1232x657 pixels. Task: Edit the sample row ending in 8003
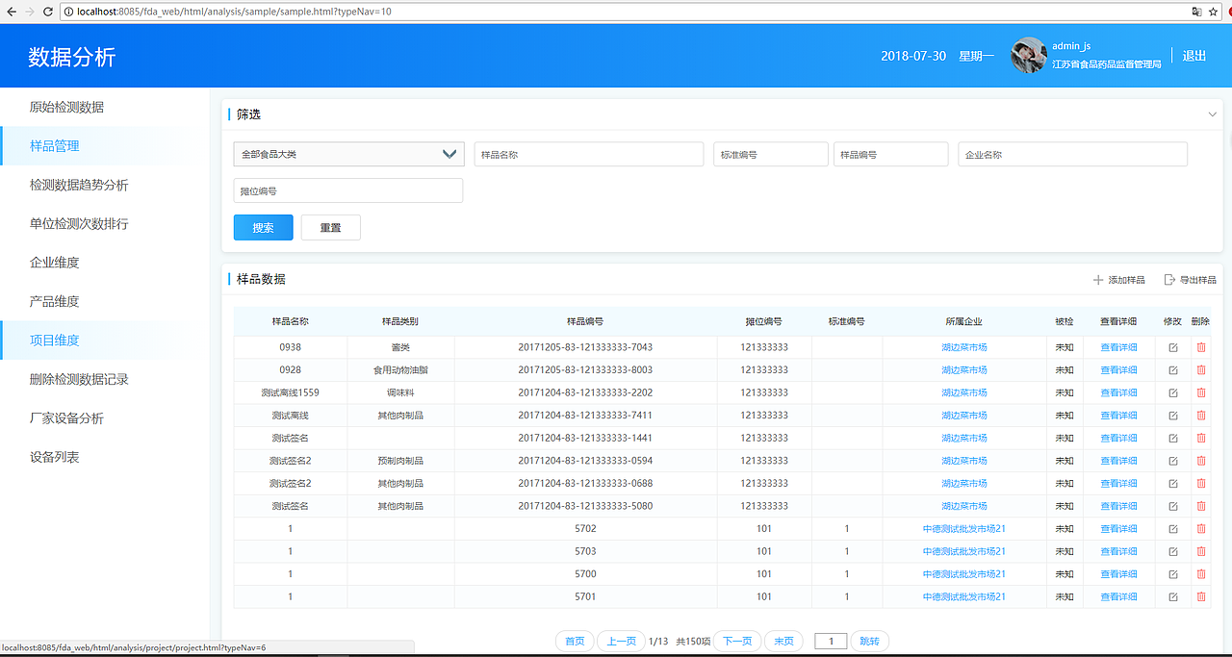pyautogui.click(x=1172, y=370)
